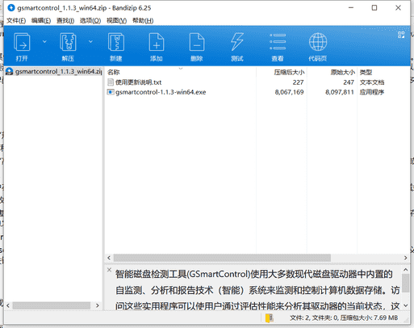Click original size value 8,097,811
This screenshot has width=414, height=328.
click(340, 92)
